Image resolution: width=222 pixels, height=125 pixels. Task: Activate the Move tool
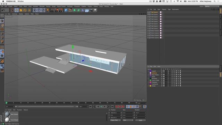pyautogui.click(x=17, y=10)
